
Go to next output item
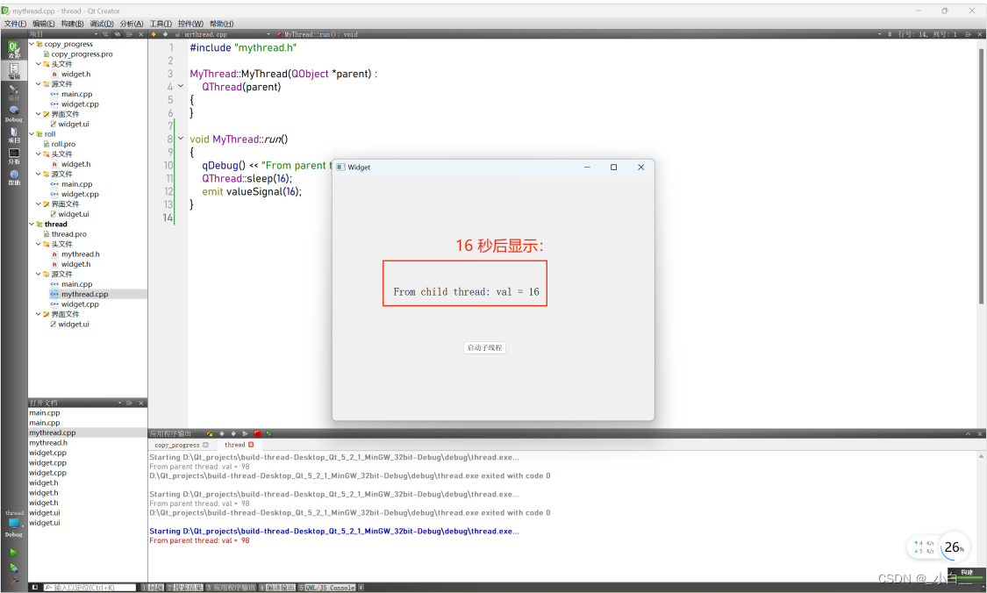click(x=233, y=433)
